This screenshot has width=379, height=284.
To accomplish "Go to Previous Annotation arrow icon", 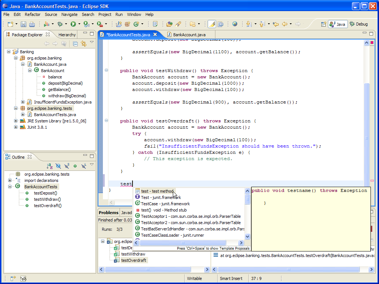I will pyautogui.click(x=262, y=24).
